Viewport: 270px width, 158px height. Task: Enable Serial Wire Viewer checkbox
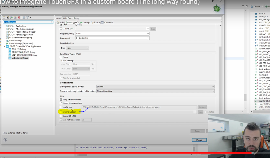[x=61, y=57]
